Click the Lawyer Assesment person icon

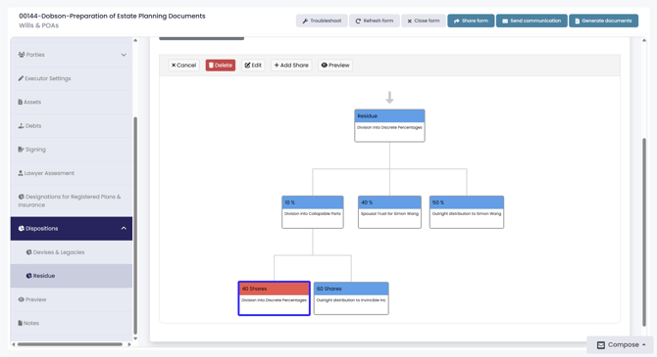[21, 173]
